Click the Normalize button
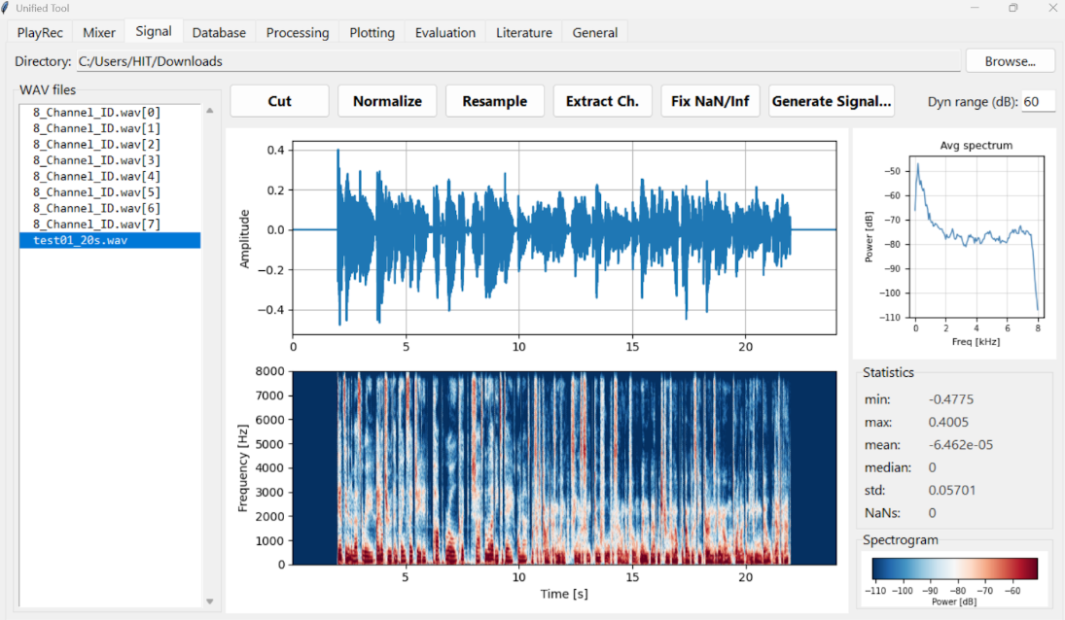This screenshot has width=1065, height=620. tap(387, 101)
